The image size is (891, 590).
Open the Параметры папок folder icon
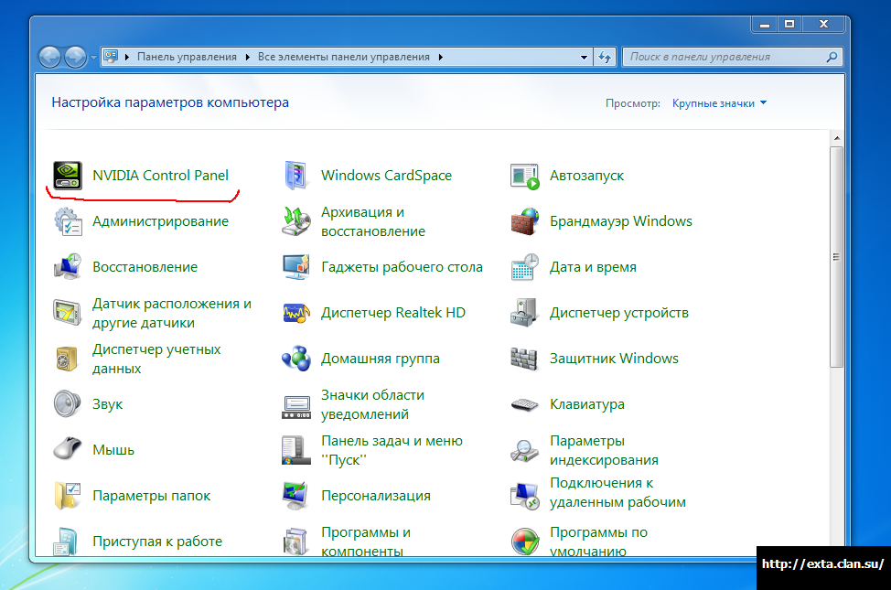click(67, 496)
